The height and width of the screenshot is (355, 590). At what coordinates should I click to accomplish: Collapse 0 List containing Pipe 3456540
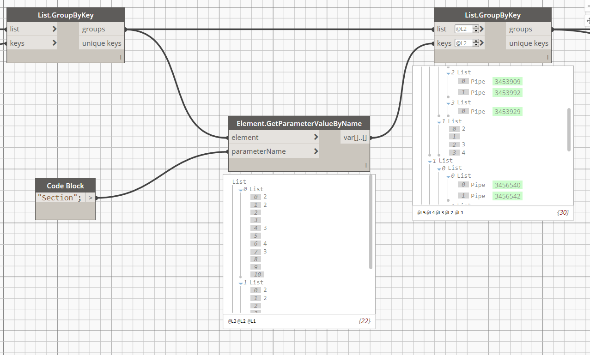click(x=448, y=176)
